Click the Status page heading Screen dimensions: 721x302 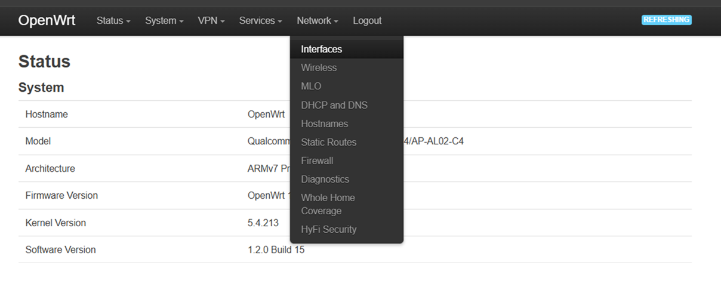(x=44, y=61)
